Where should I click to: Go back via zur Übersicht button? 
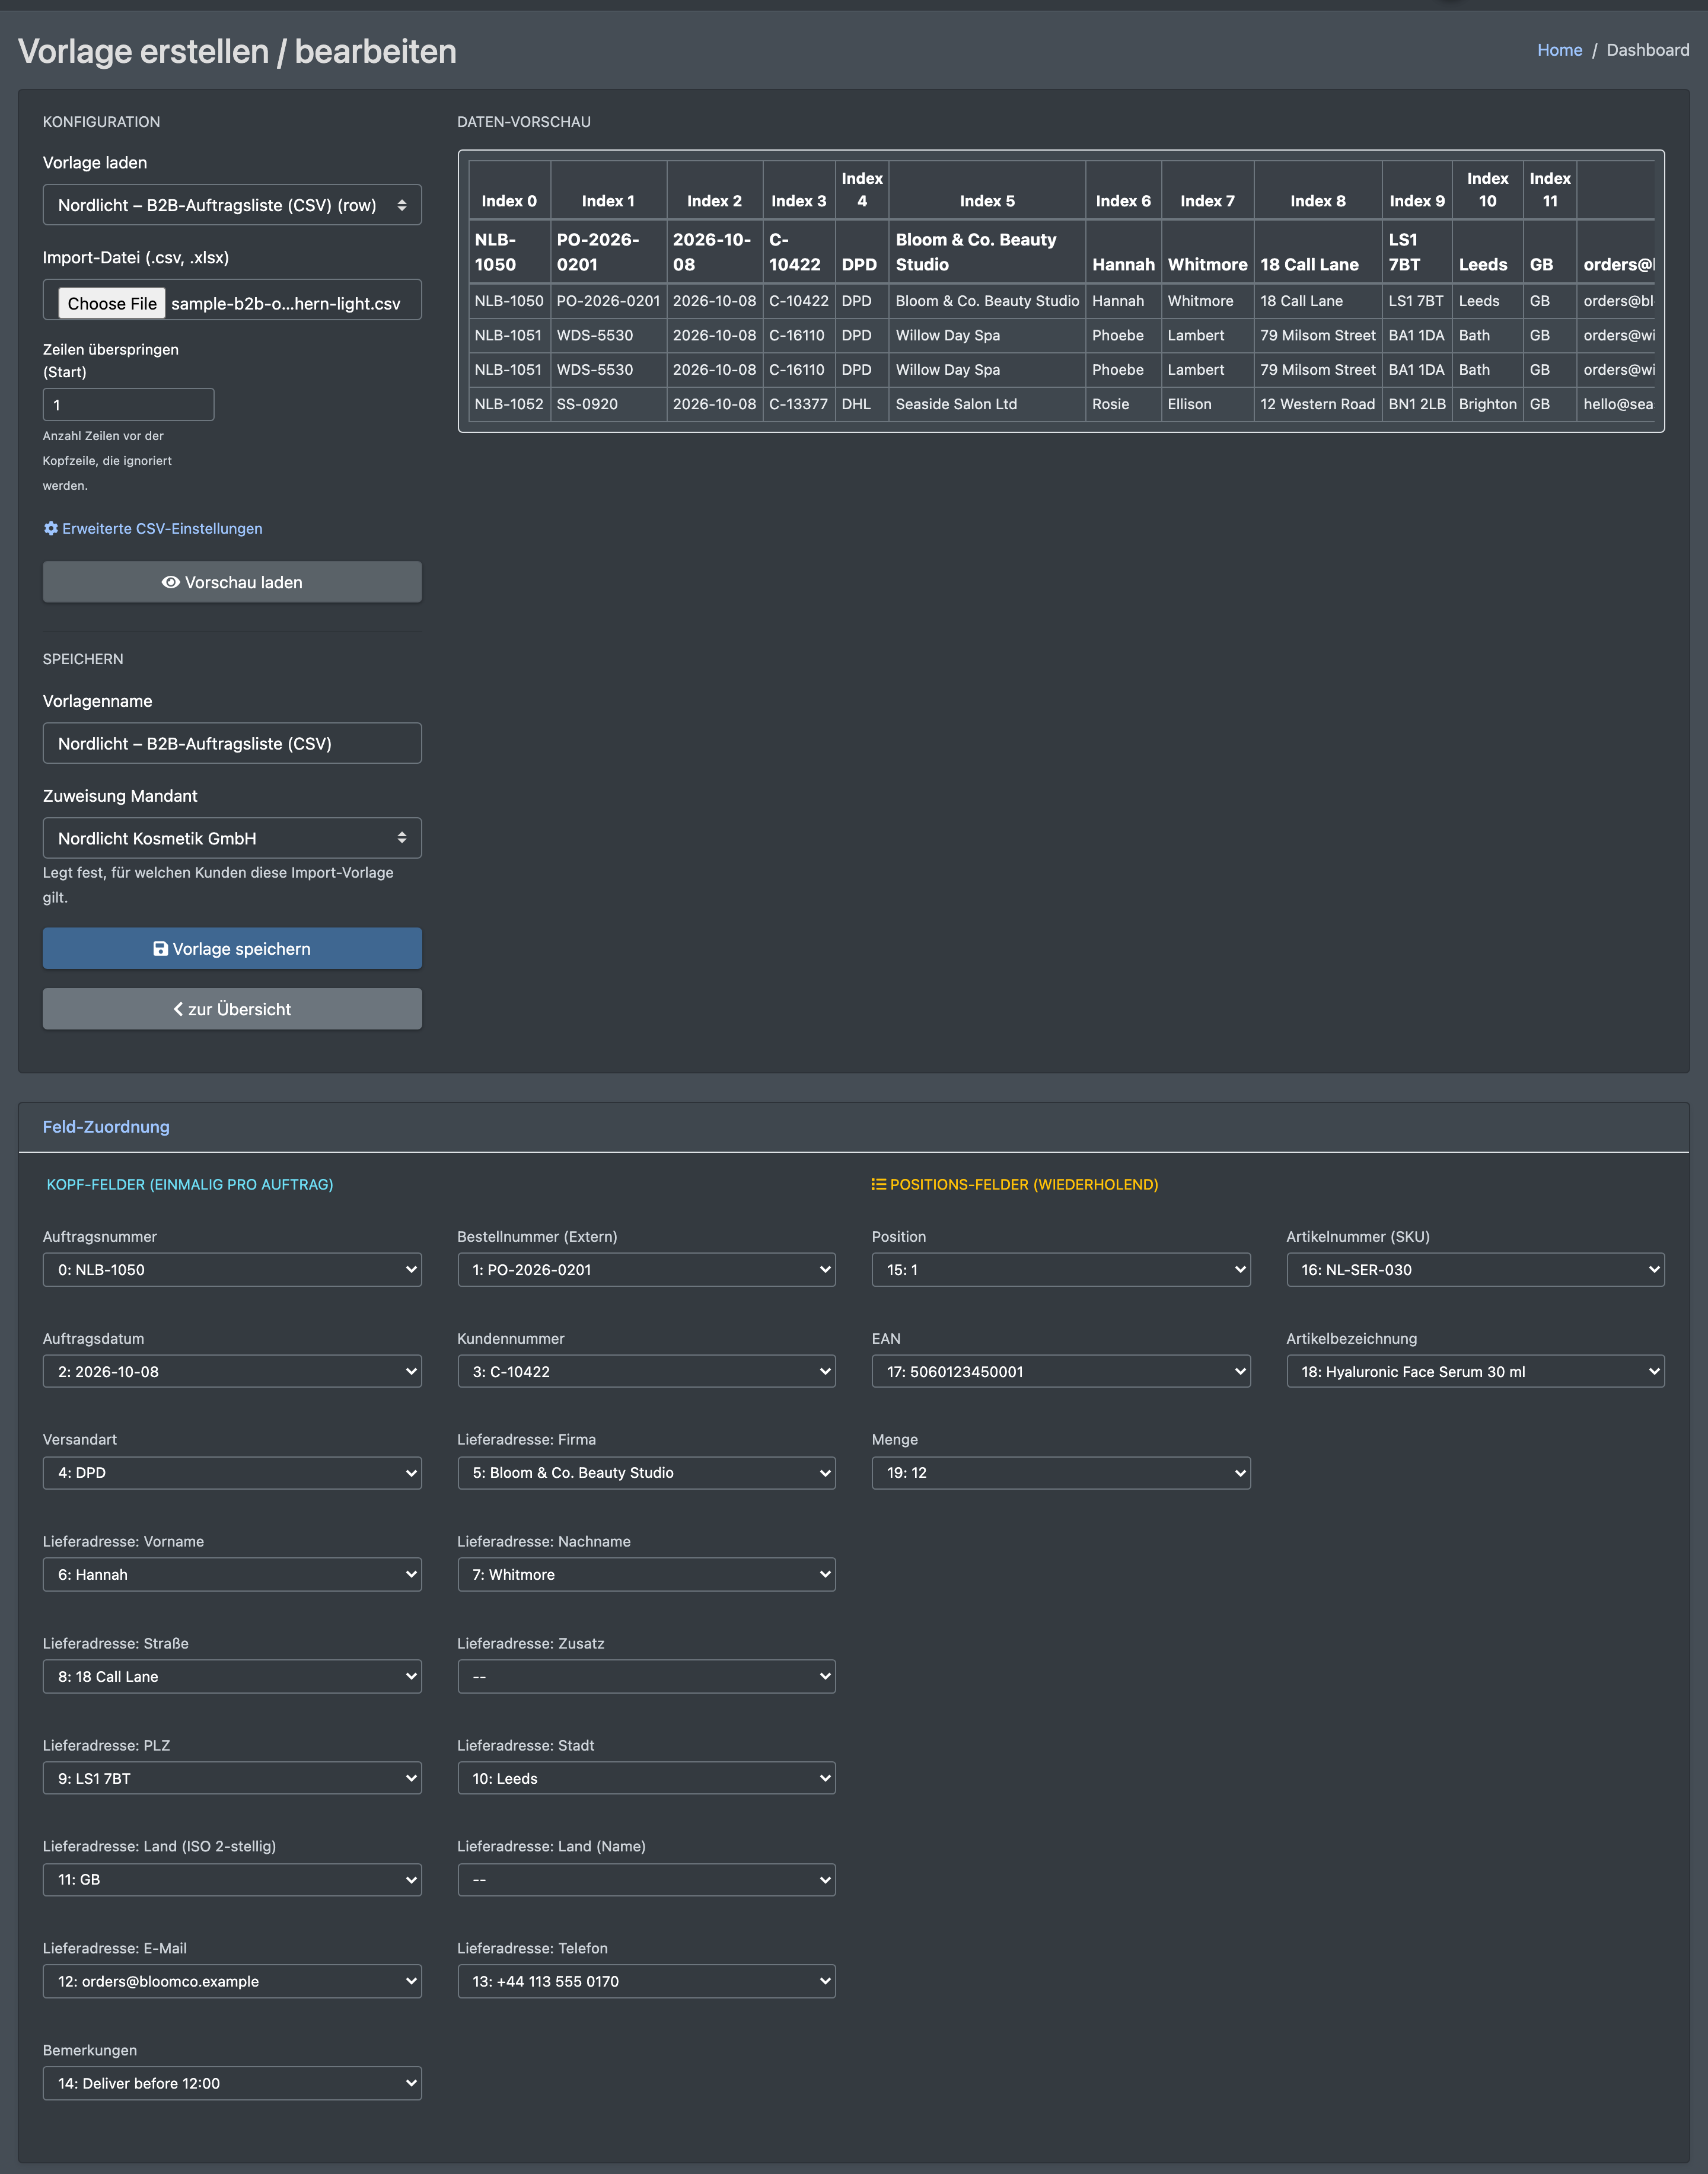pyautogui.click(x=232, y=1009)
